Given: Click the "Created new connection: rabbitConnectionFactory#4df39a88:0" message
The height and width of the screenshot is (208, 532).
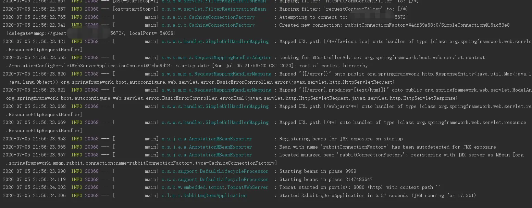Looking at the screenshot, I should tap(394, 25).
